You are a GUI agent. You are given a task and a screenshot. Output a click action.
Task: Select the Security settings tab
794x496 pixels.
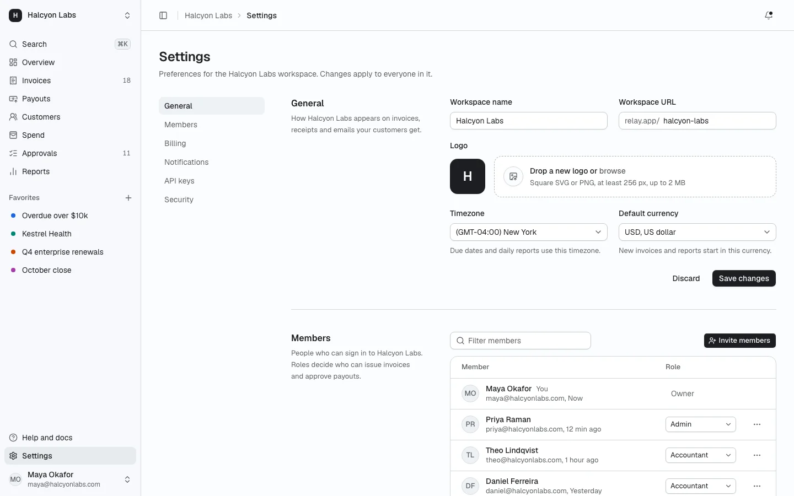point(212,200)
